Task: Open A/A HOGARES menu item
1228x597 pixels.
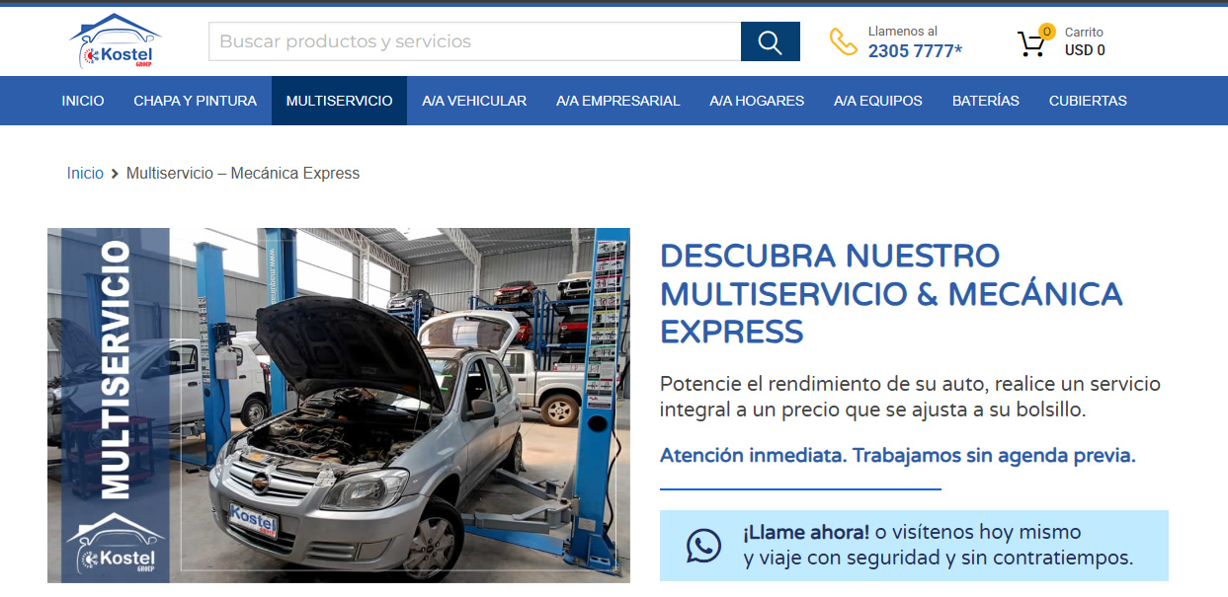Action: point(757,101)
